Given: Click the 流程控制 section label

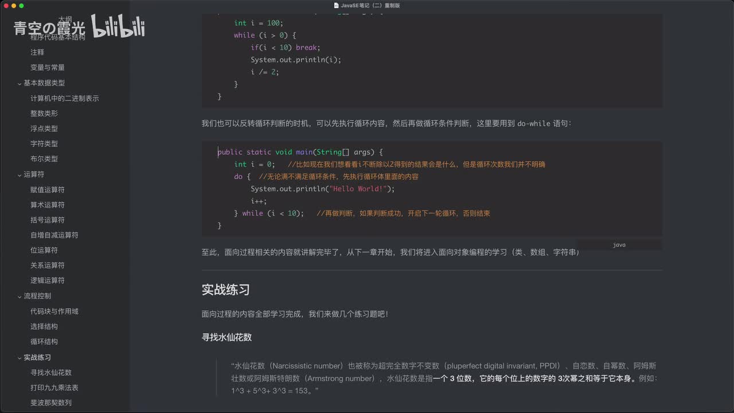Looking at the screenshot, I should pyautogui.click(x=37, y=296).
